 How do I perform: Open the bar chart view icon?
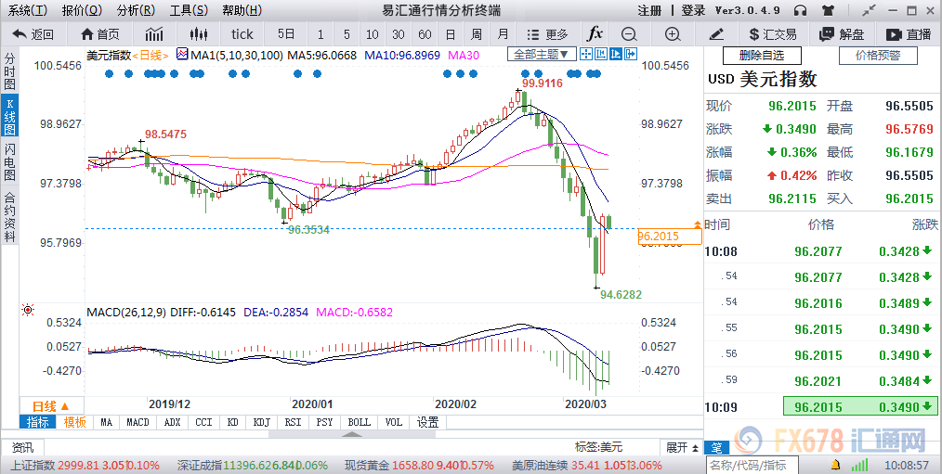[153, 33]
